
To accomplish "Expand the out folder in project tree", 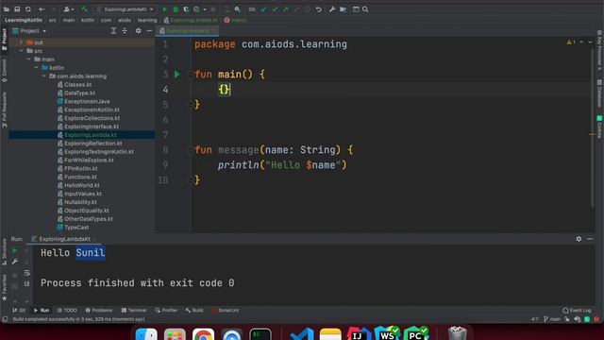I will pyautogui.click(x=21, y=42).
